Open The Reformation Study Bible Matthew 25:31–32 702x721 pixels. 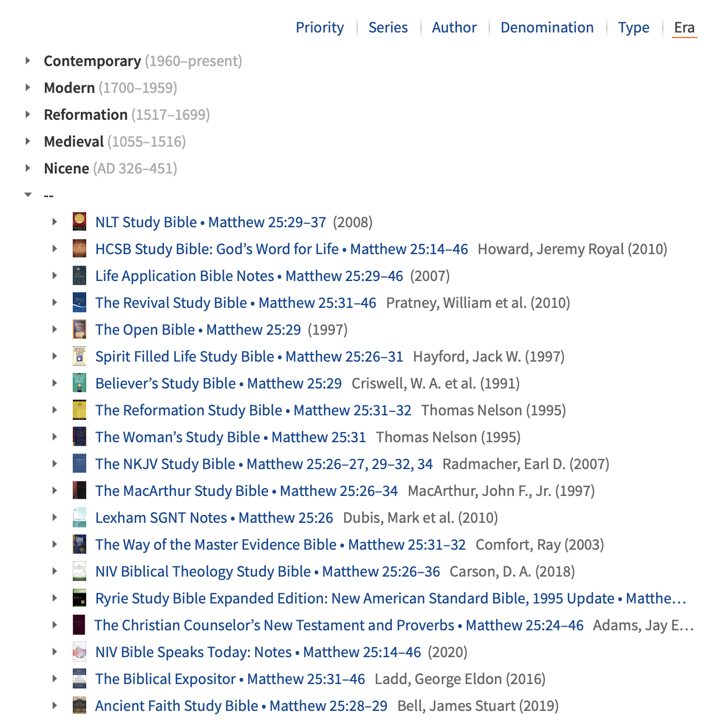coord(253,410)
